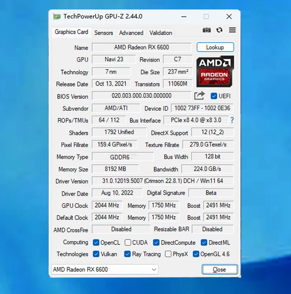The height and width of the screenshot is (294, 291).
Task: Toggle the DirectML checkbox
Action: point(204,242)
